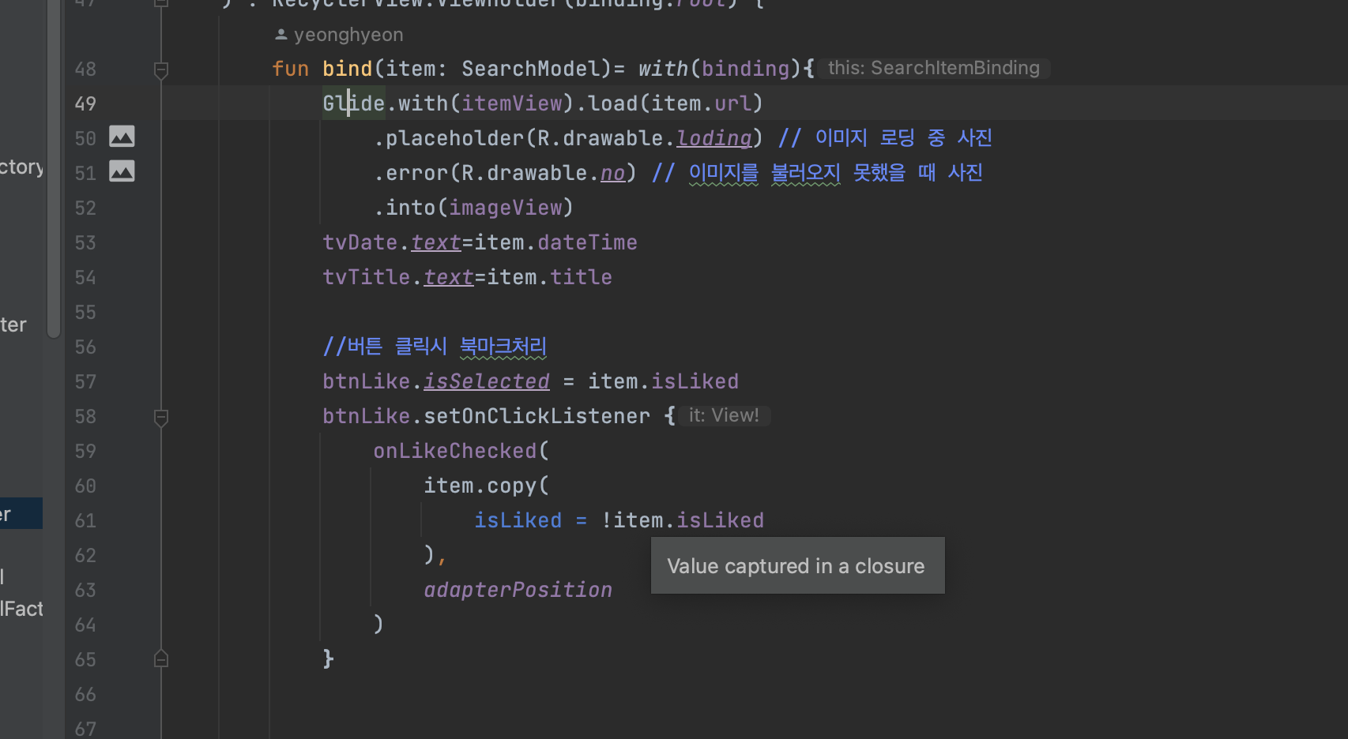
Task: Click the 'loding' drawable reference
Action: 714,138
